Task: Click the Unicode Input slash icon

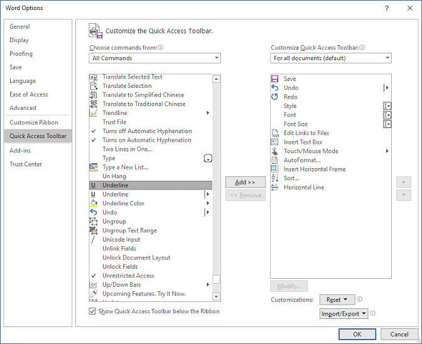Action: (x=93, y=240)
